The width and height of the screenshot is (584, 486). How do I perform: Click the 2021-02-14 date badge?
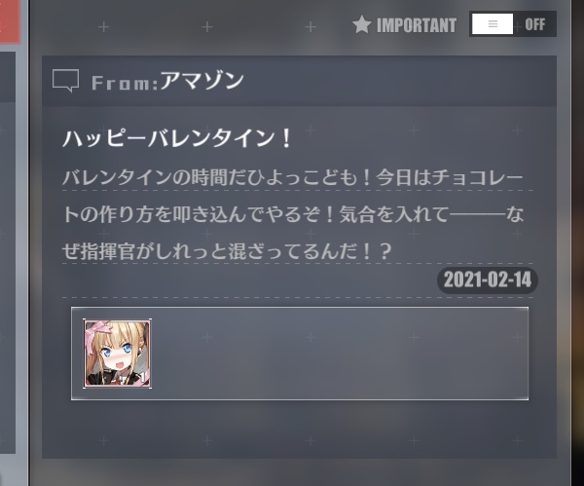[x=488, y=280]
